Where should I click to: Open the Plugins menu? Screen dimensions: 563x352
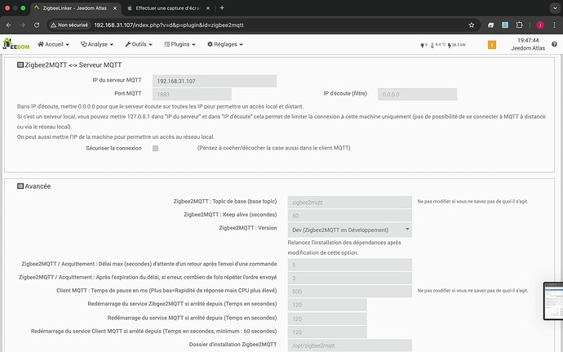[180, 44]
